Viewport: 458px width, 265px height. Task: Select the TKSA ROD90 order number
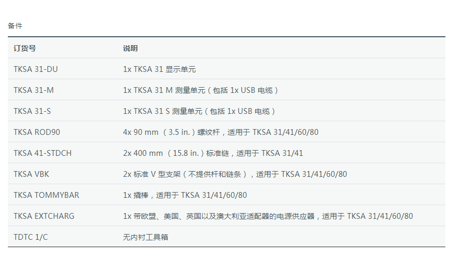point(37,132)
